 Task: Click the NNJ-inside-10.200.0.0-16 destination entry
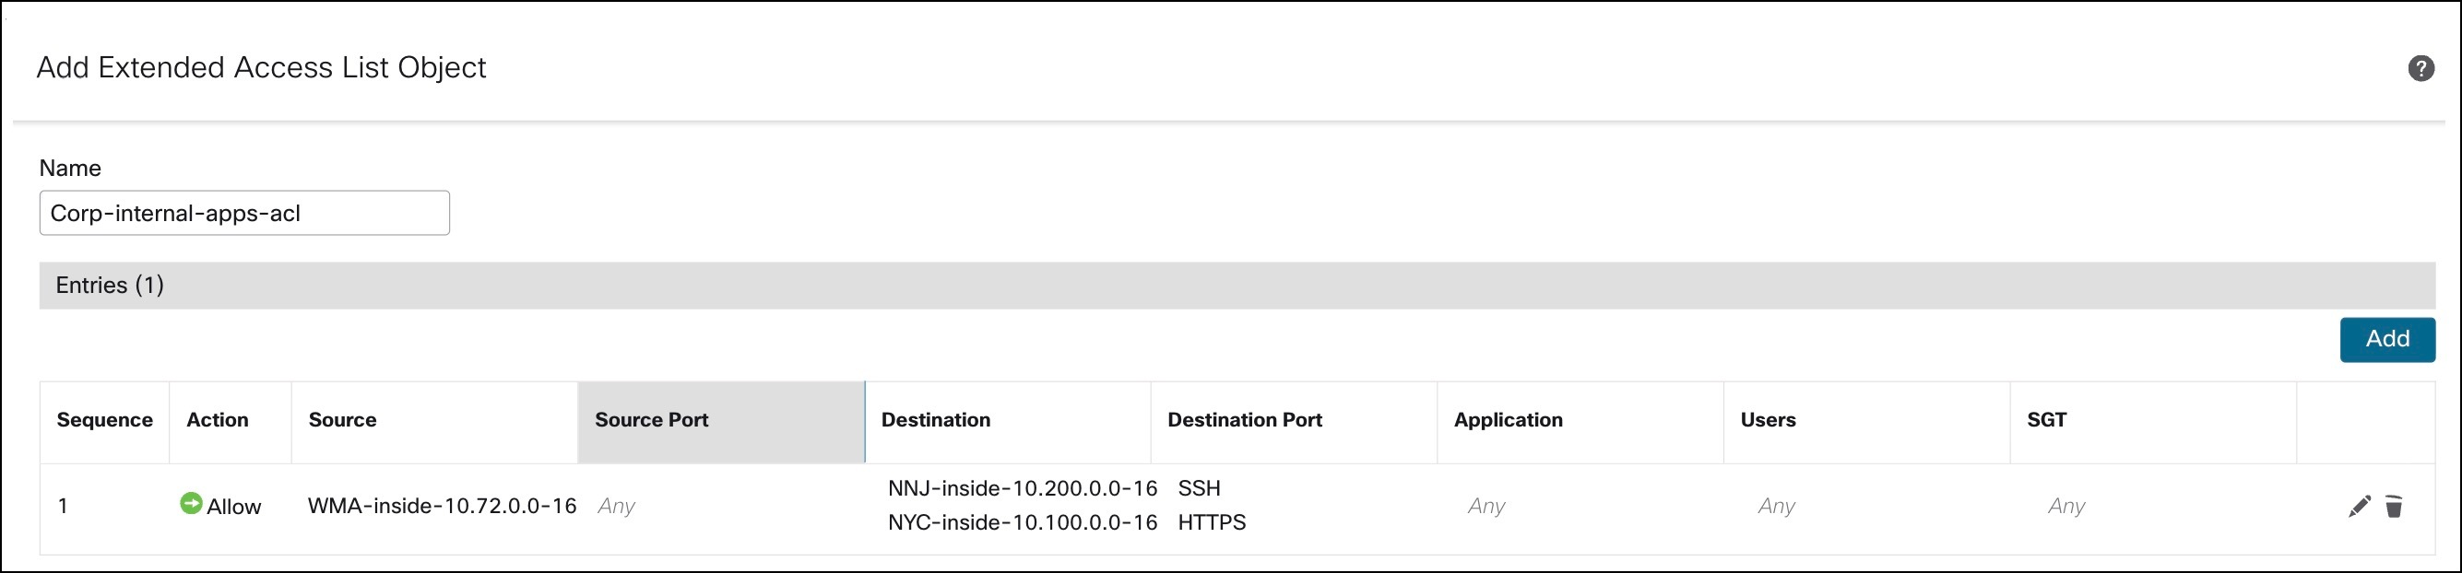click(1022, 489)
